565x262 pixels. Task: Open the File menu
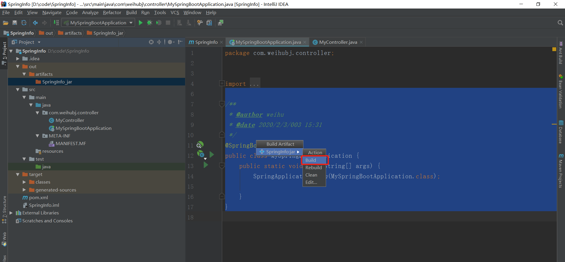tap(6, 13)
